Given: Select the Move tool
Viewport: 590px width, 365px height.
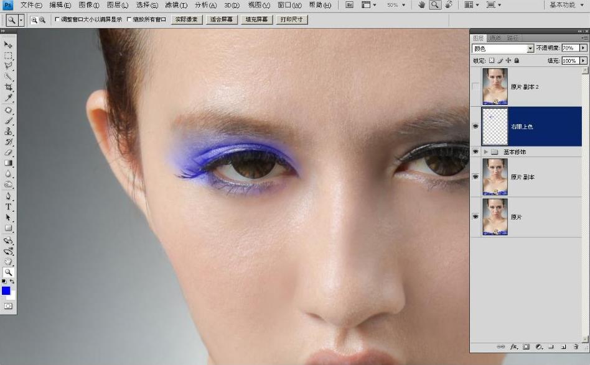Looking at the screenshot, I should [x=8, y=45].
